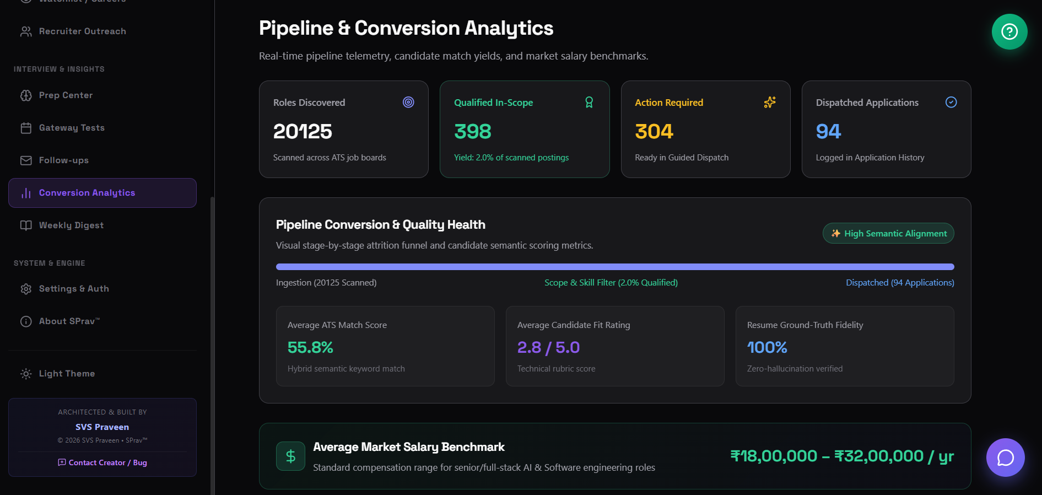Click the High Semantic Alignment badge

[888, 233]
